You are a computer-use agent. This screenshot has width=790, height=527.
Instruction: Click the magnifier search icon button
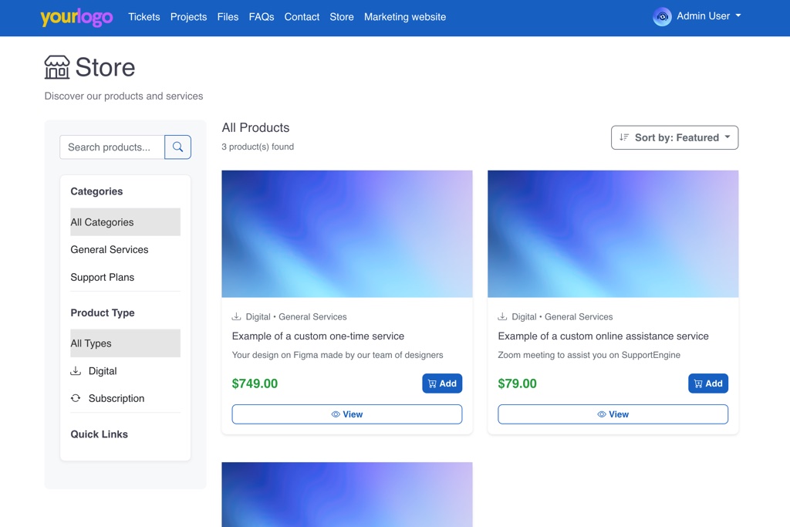click(177, 147)
